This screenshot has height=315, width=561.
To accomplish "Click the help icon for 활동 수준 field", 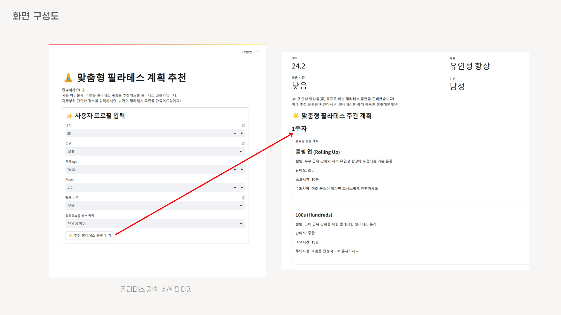I will tap(243, 198).
